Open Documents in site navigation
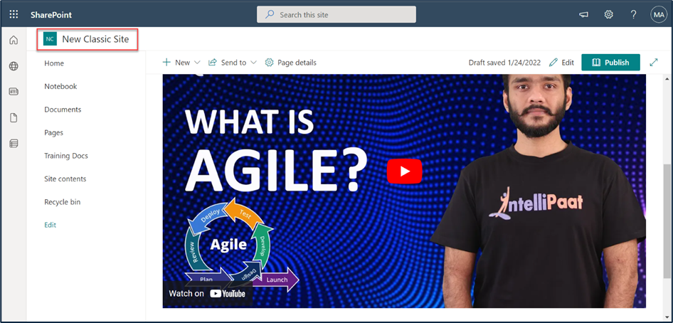The width and height of the screenshot is (673, 323). [63, 110]
